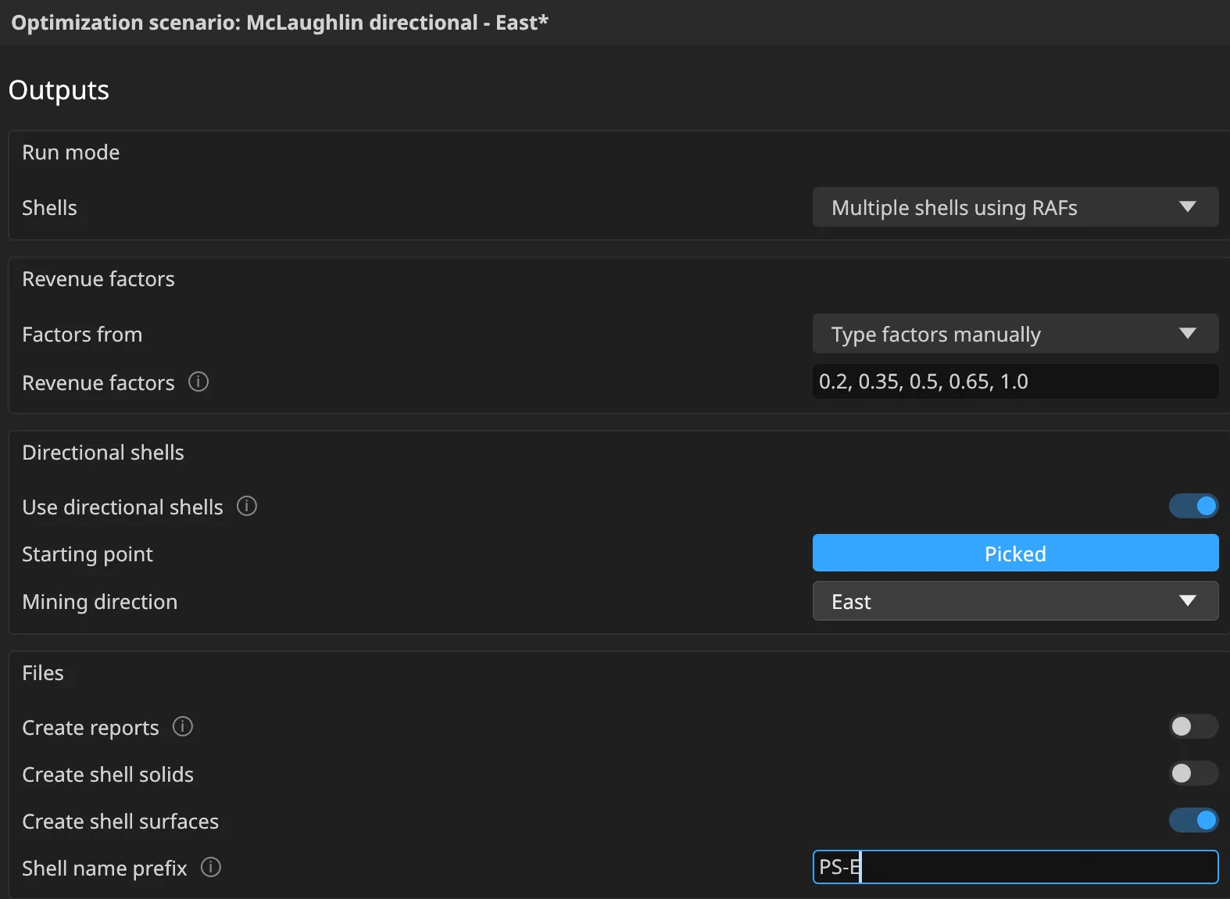Click the Use directional shells label
Screen dimensions: 1230x899
123,507
